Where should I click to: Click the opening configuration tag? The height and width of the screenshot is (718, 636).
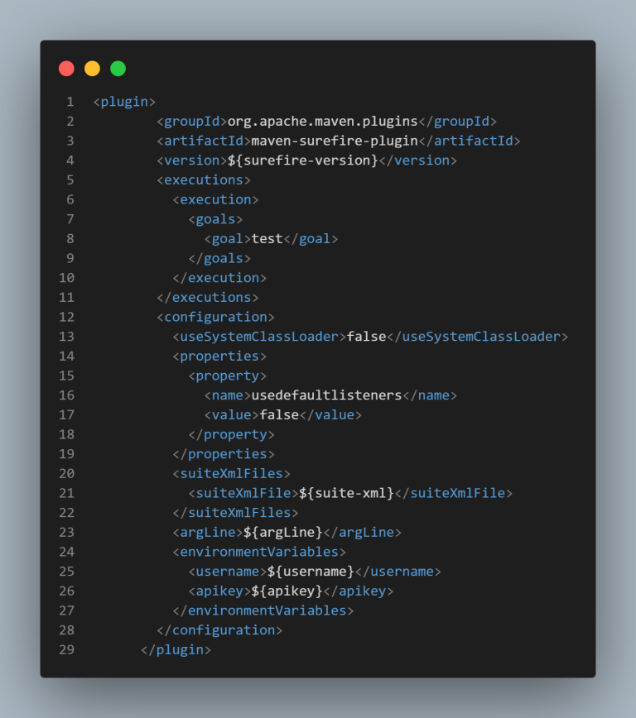pos(215,317)
